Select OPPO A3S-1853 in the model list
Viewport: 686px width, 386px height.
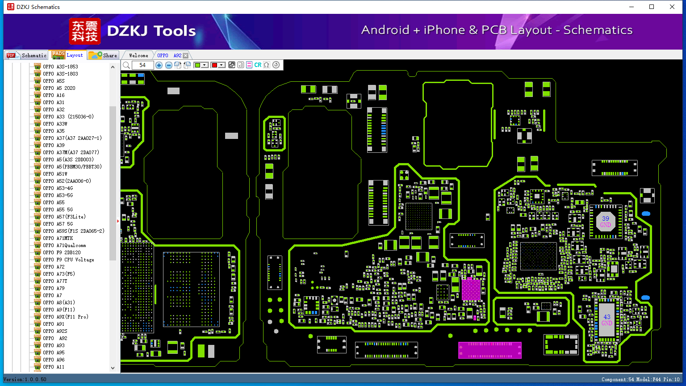60,67
